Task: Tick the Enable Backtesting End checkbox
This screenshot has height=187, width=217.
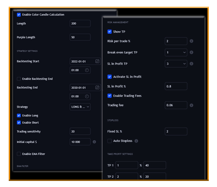Action: [19, 79]
